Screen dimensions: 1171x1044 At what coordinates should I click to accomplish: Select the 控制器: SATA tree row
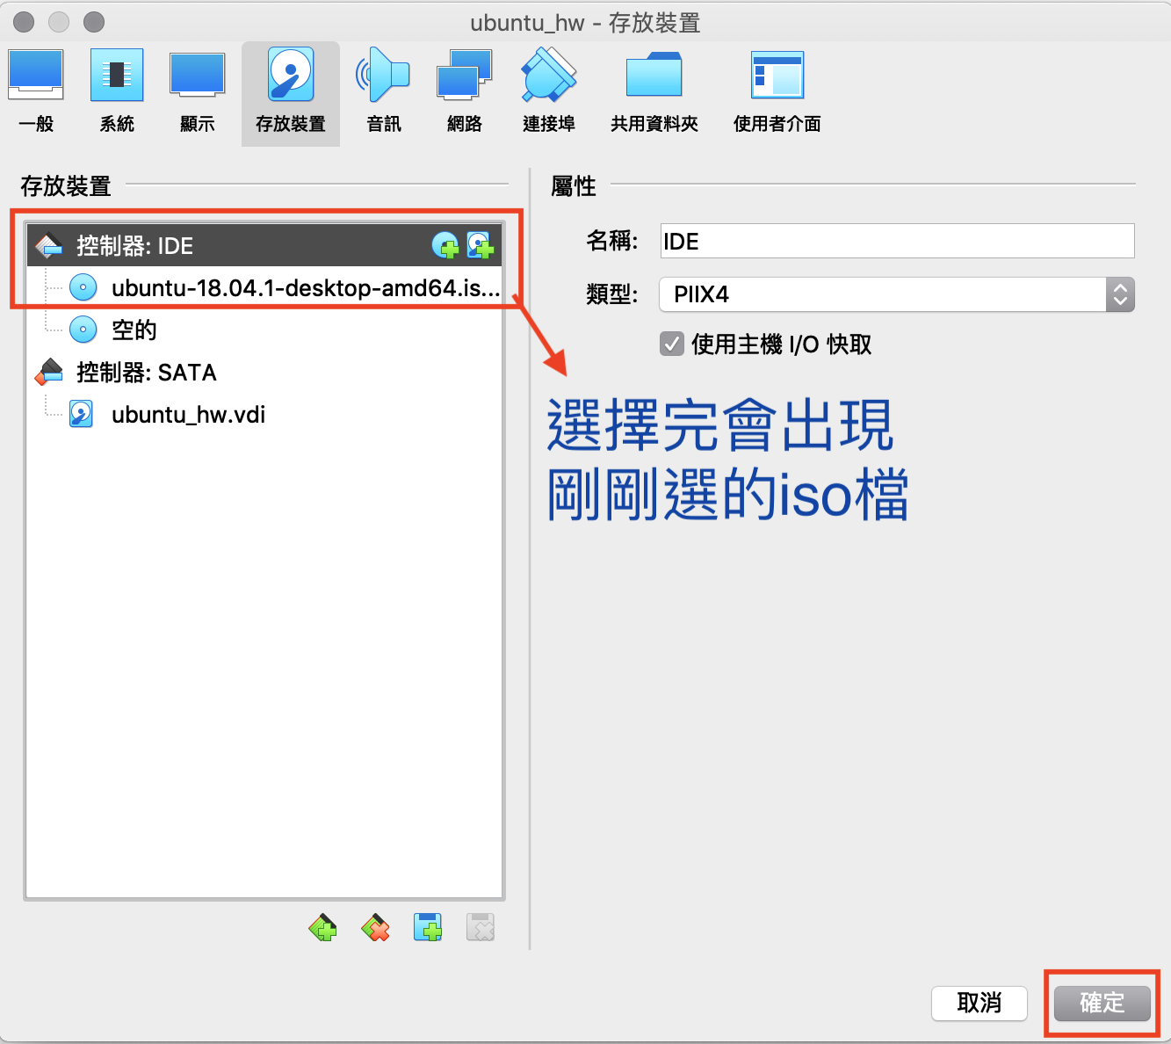[x=264, y=372]
